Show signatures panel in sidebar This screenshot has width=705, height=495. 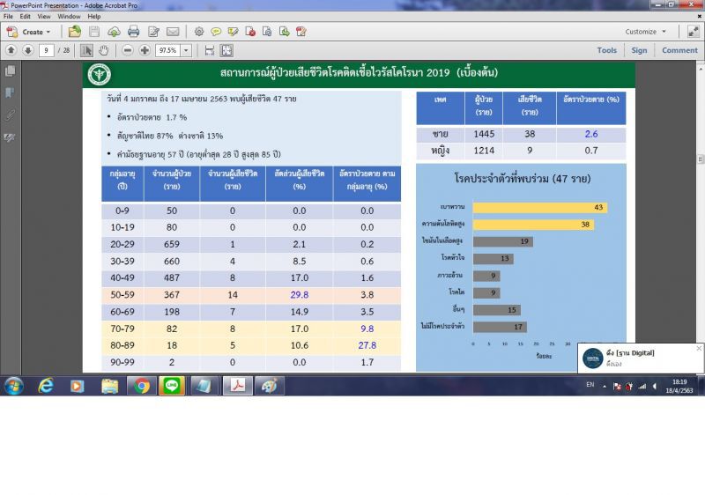click(x=10, y=137)
